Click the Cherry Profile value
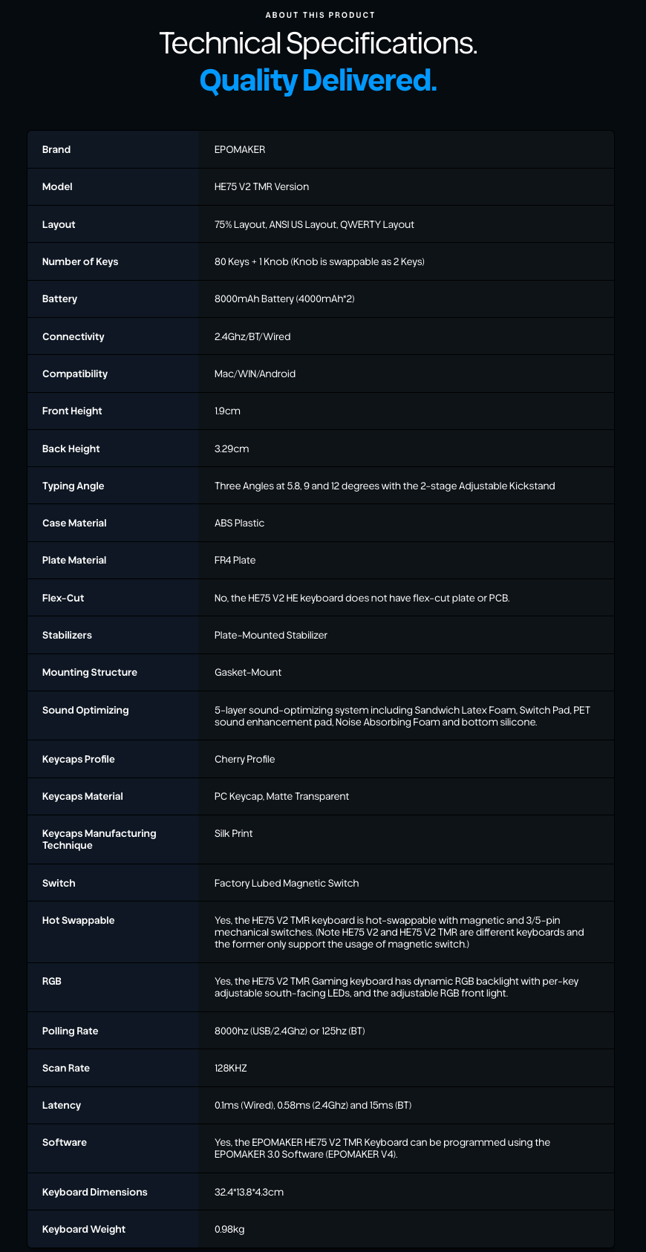 [x=244, y=760]
